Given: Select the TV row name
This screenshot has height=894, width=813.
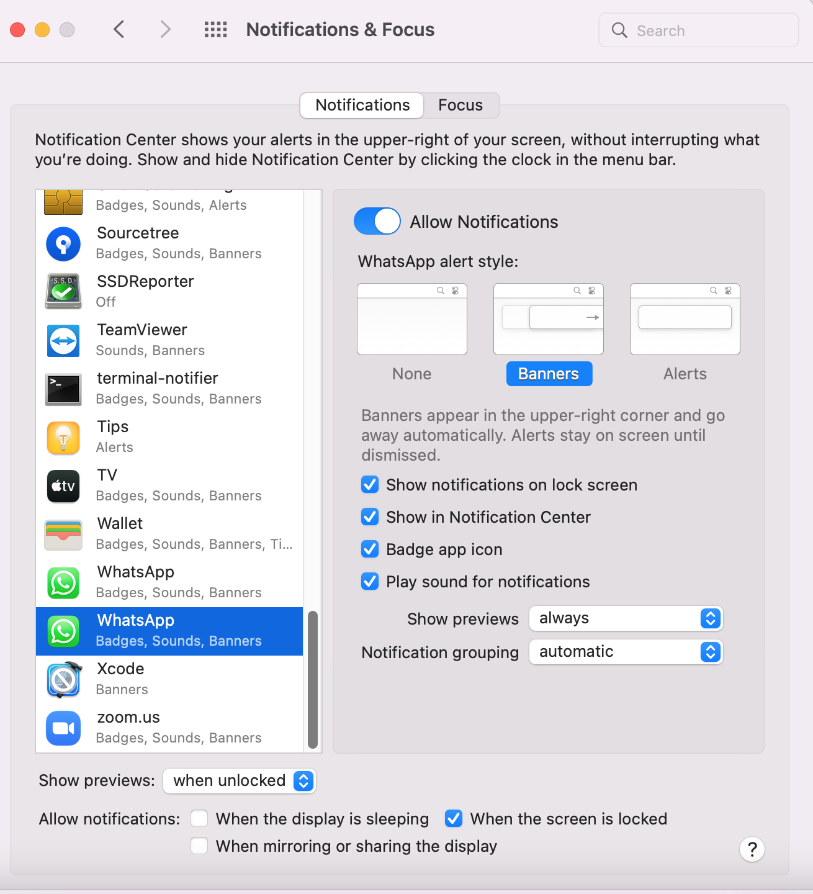Looking at the screenshot, I should point(107,475).
